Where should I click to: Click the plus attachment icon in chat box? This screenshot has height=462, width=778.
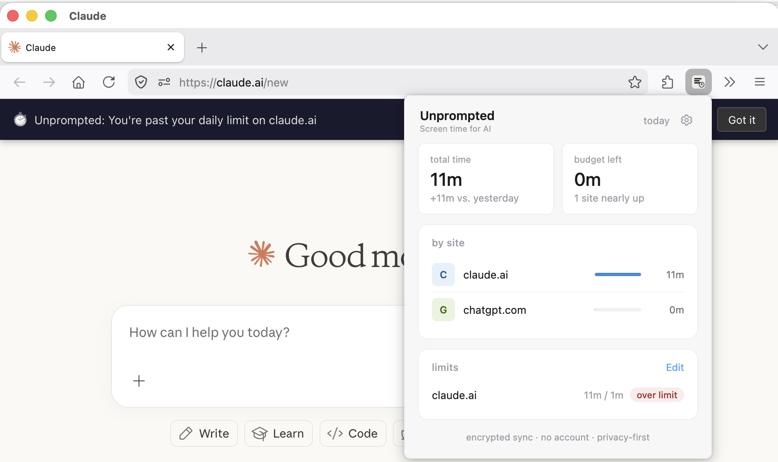[139, 381]
